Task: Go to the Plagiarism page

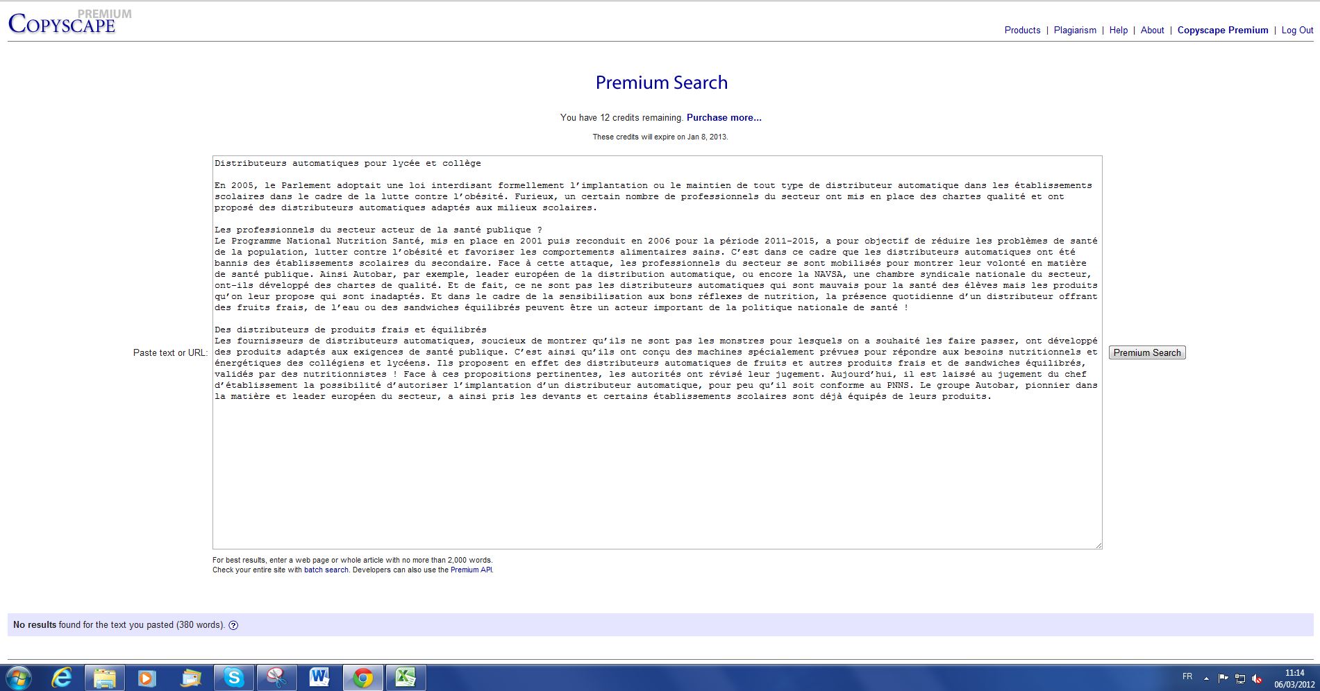Action: click(1075, 31)
